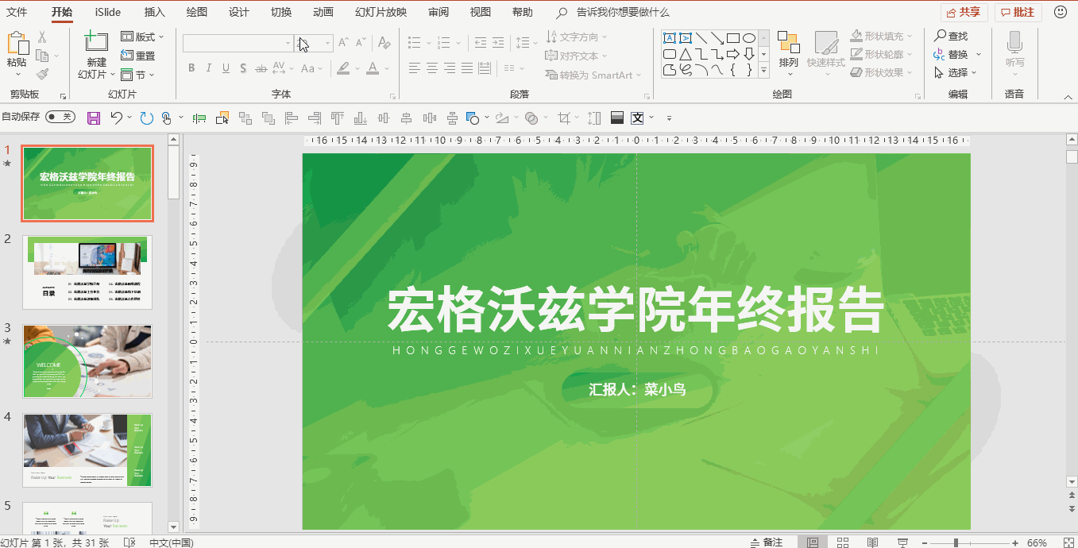The width and height of the screenshot is (1078, 548).
Task: Click the Cut scissors icon
Action: [42, 37]
